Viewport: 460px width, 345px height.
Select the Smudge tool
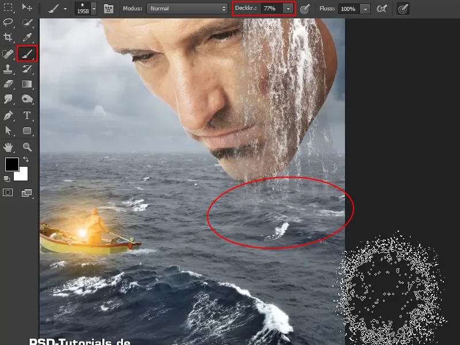tap(8, 99)
